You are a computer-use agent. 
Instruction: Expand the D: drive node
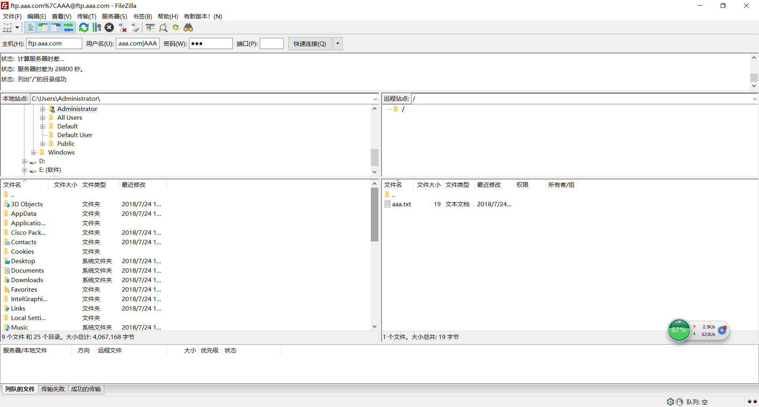[25, 161]
